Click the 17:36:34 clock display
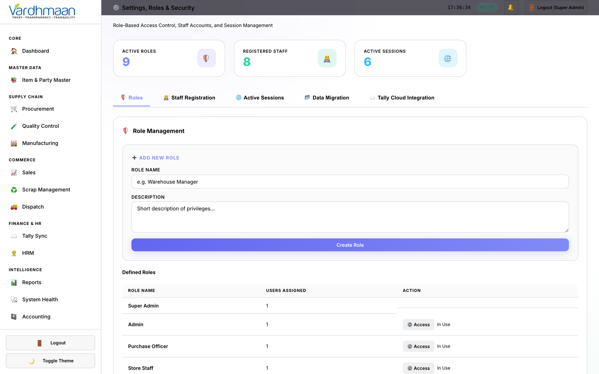599x374 pixels. click(x=459, y=7)
